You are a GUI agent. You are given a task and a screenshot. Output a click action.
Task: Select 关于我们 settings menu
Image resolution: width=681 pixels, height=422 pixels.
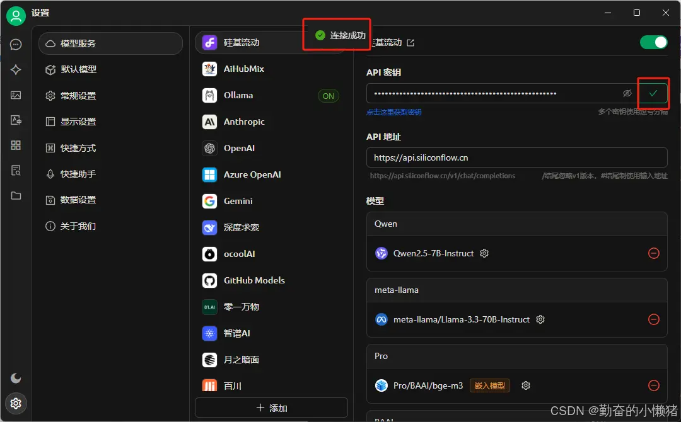pos(111,226)
